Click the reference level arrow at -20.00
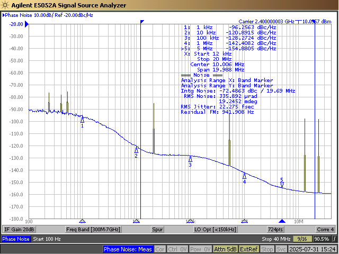The height and width of the screenshot is (254, 339). click(x=27, y=24)
